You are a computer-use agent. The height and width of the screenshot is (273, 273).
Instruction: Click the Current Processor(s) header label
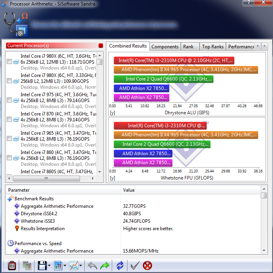point(28,46)
